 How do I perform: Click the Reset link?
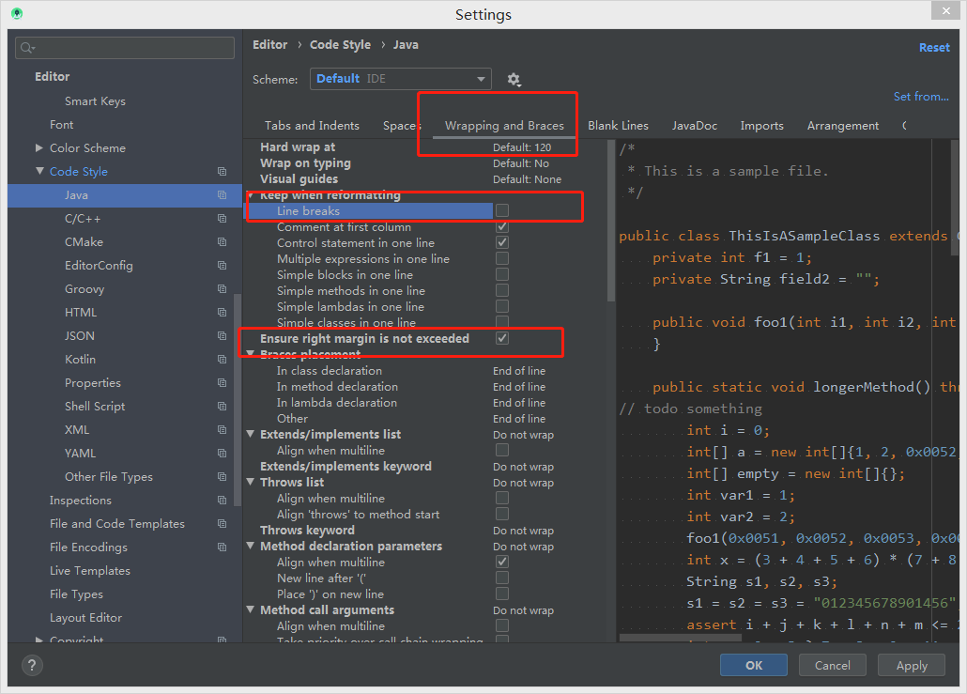pos(934,47)
